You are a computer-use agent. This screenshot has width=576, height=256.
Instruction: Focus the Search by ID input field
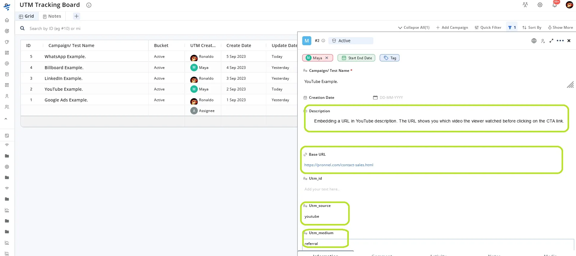[x=55, y=28]
